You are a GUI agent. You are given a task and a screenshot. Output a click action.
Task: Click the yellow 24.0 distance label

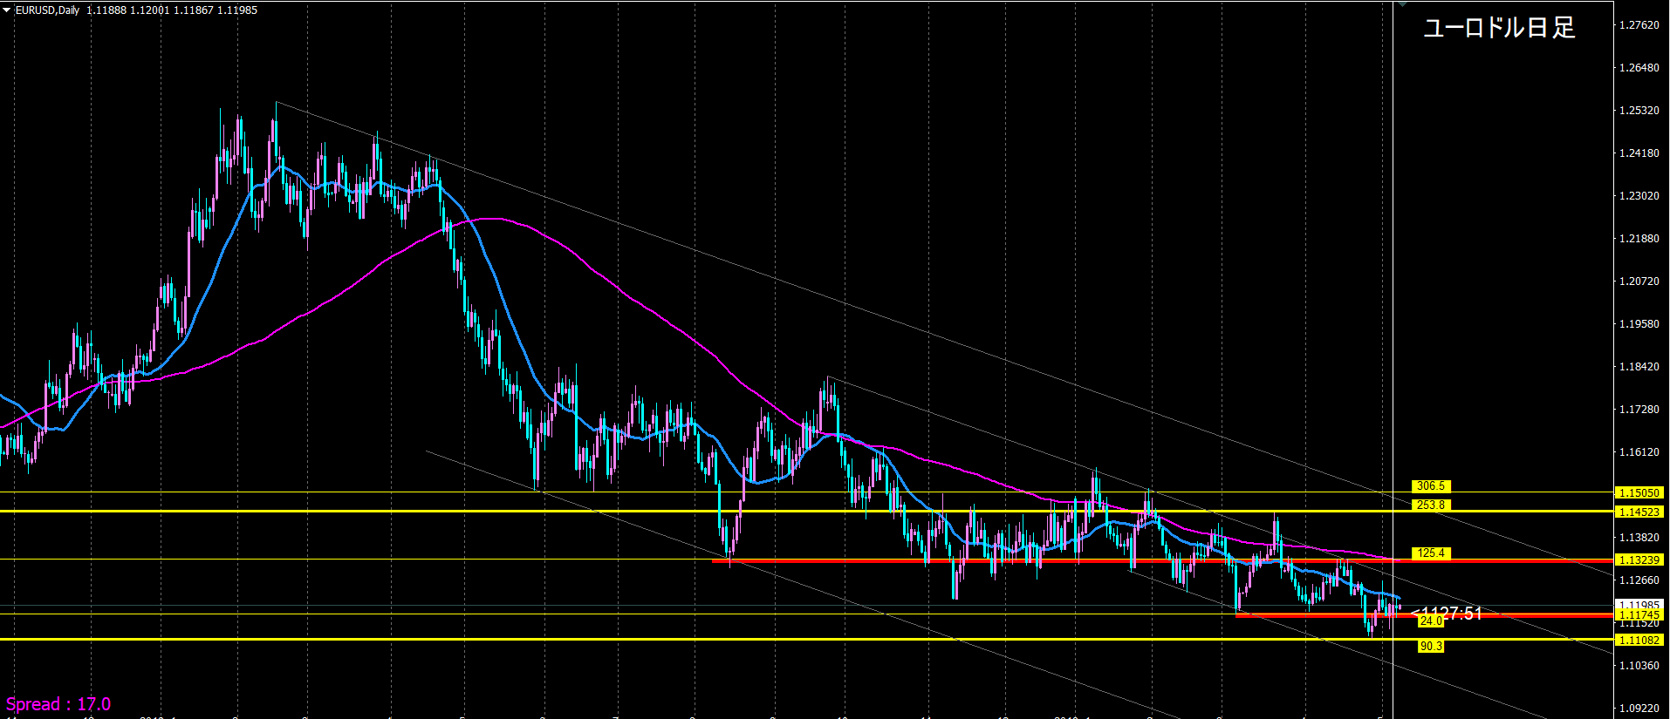tap(1431, 621)
